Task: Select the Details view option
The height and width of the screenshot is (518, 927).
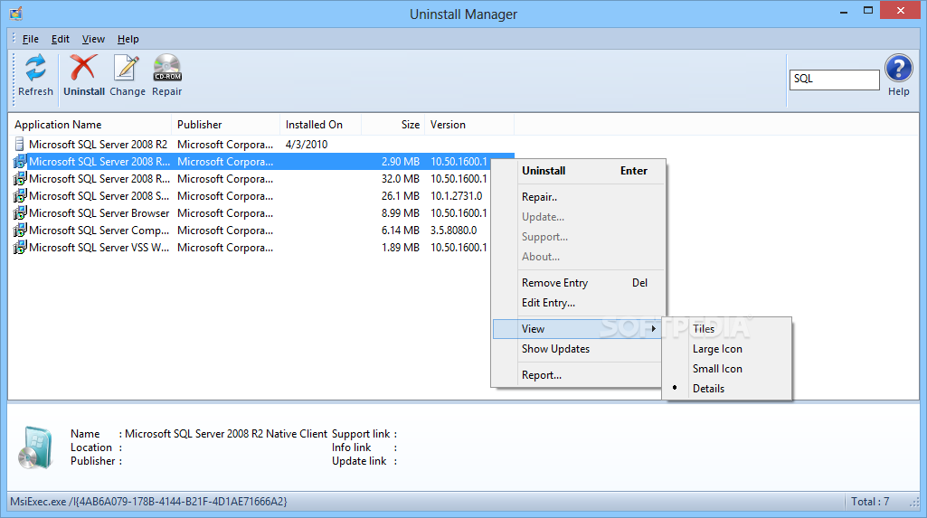Action: [x=728, y=389]
